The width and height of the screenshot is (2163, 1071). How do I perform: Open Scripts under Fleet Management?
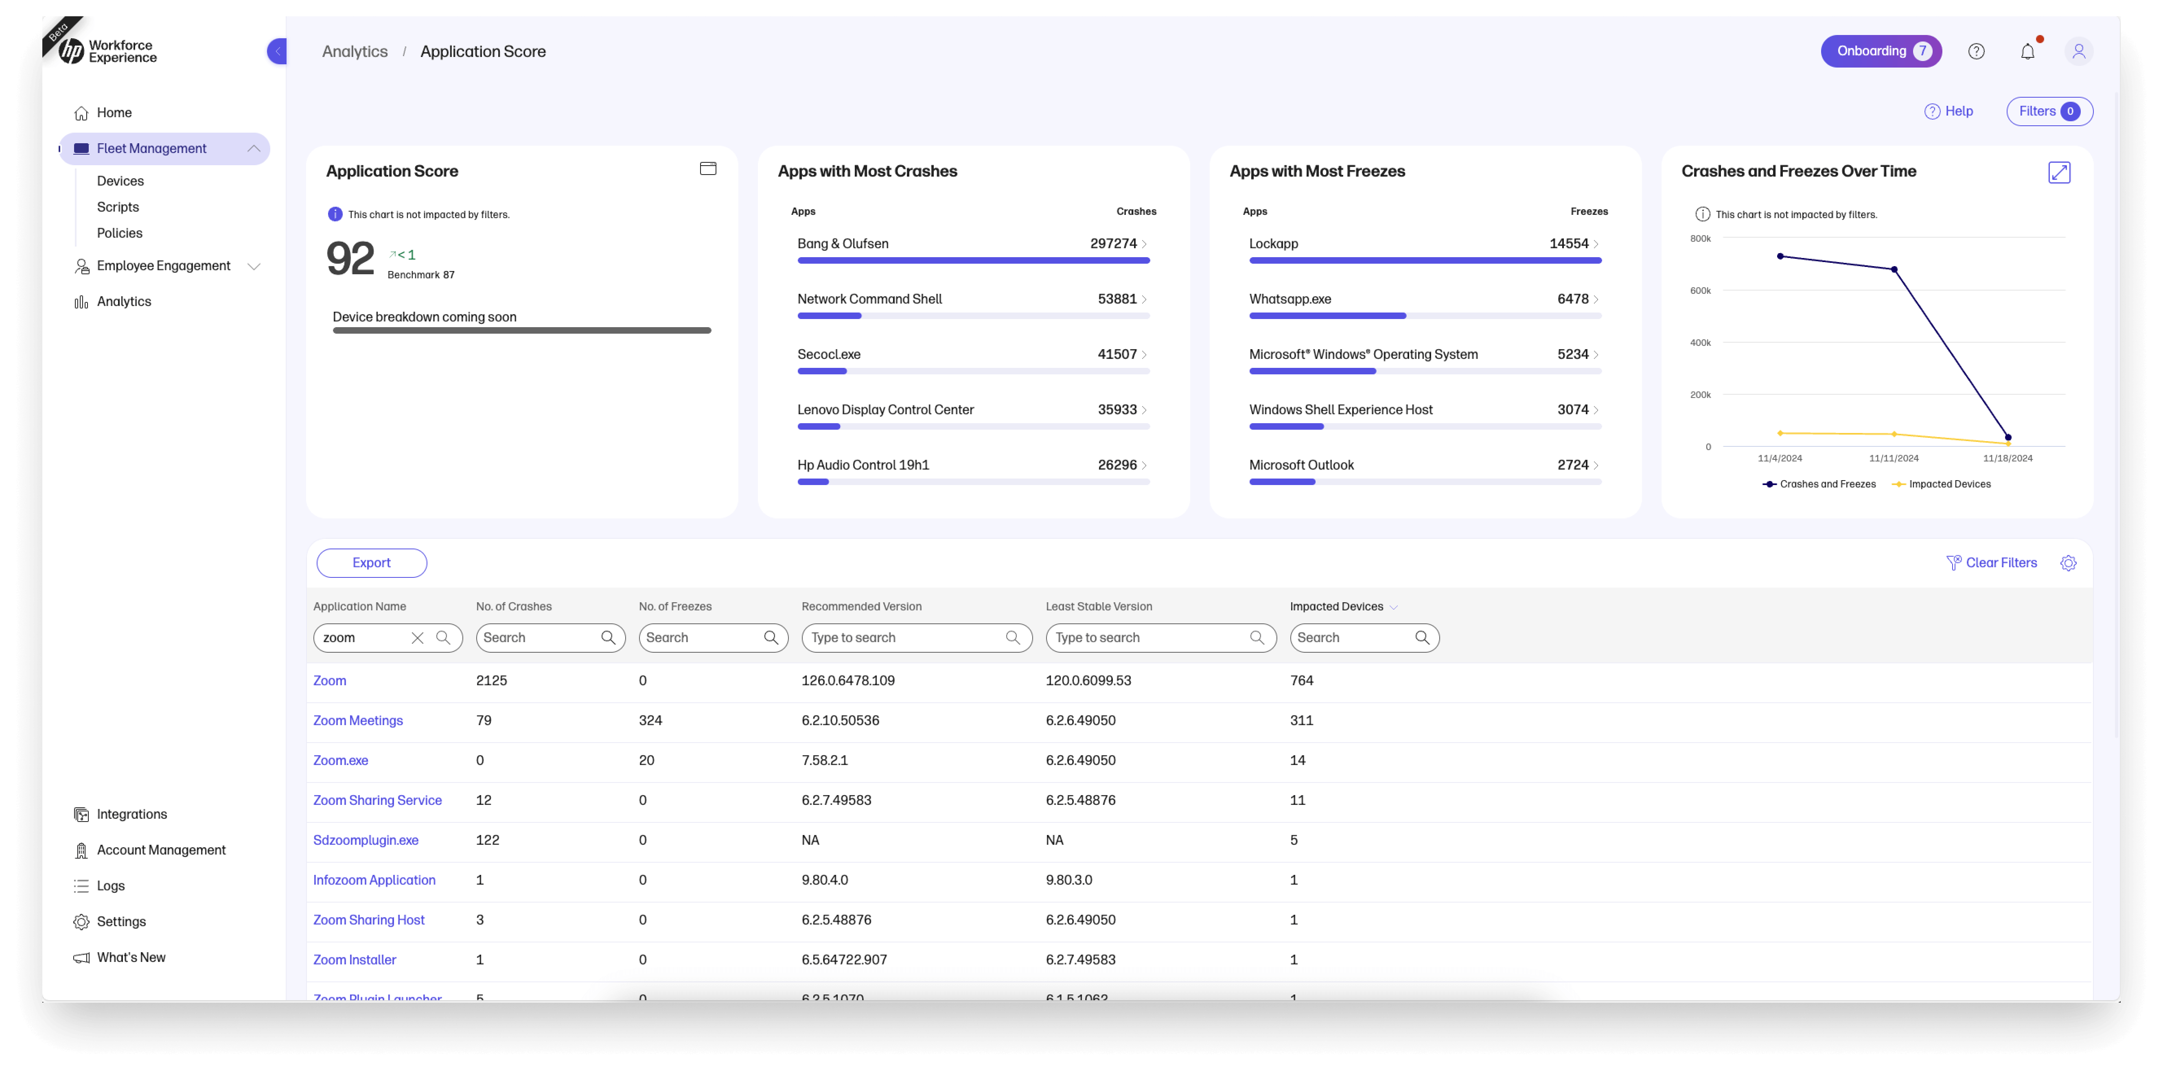[118, 206]
